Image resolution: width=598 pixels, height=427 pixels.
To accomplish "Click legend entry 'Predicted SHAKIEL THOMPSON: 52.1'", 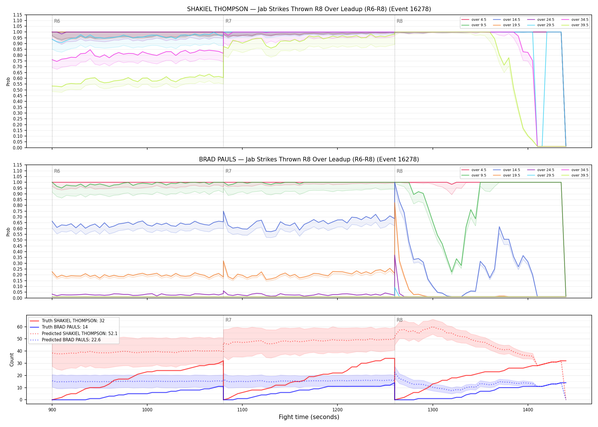I will 74,334.
